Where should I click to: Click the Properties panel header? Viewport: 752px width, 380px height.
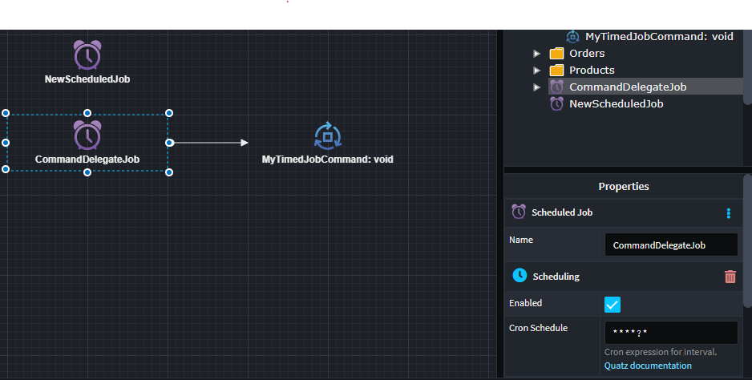pyautogui.click(x=623, y=186)
